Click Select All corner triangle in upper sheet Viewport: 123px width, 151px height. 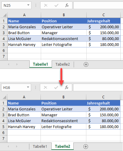click(x=4, y=15)
